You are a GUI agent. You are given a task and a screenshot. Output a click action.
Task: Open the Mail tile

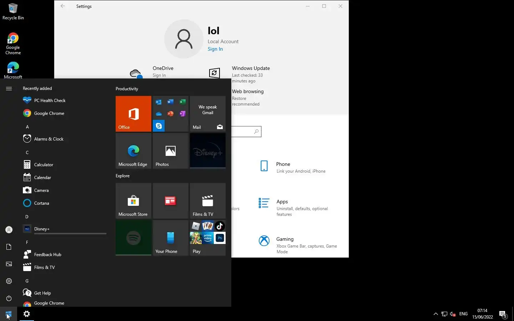(x=208, y=114)
